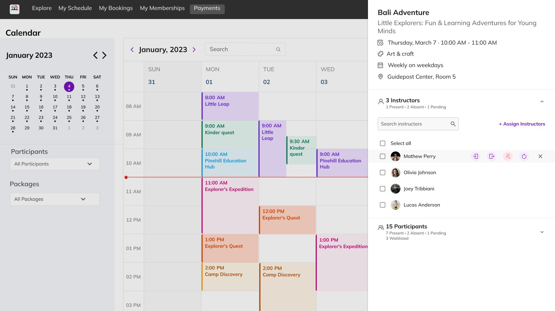Remove Mathew Perry with the X icon
Viewport: 555px width, 311px height.
540,156
